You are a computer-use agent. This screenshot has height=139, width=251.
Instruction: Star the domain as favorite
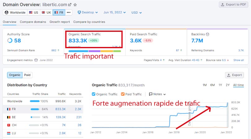click(x=75, y=5)
